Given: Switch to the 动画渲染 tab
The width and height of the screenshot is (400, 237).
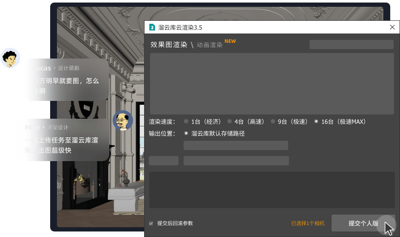Looking at the screenshot, I should 210,45.
